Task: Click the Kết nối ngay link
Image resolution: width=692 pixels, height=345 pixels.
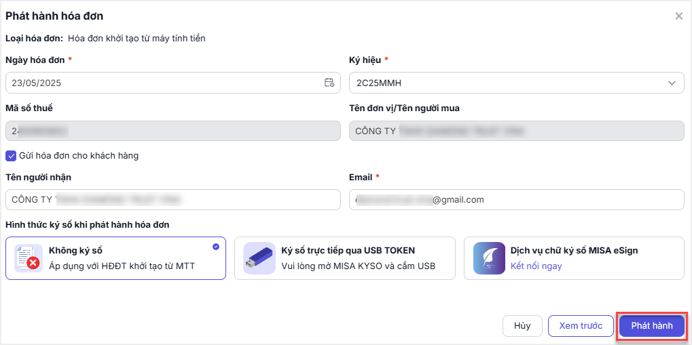Action: [536, 266]
